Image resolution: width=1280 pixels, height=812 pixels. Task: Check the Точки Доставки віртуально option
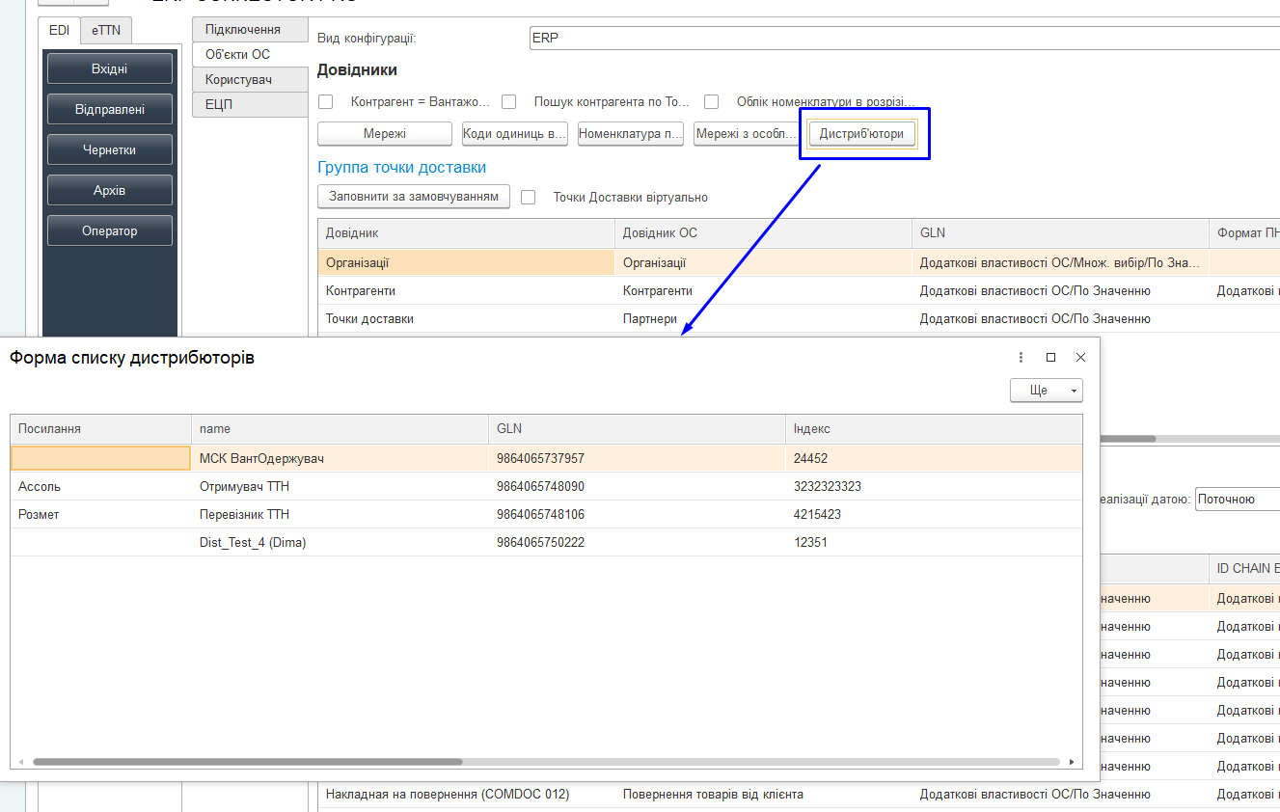point(529,198)
